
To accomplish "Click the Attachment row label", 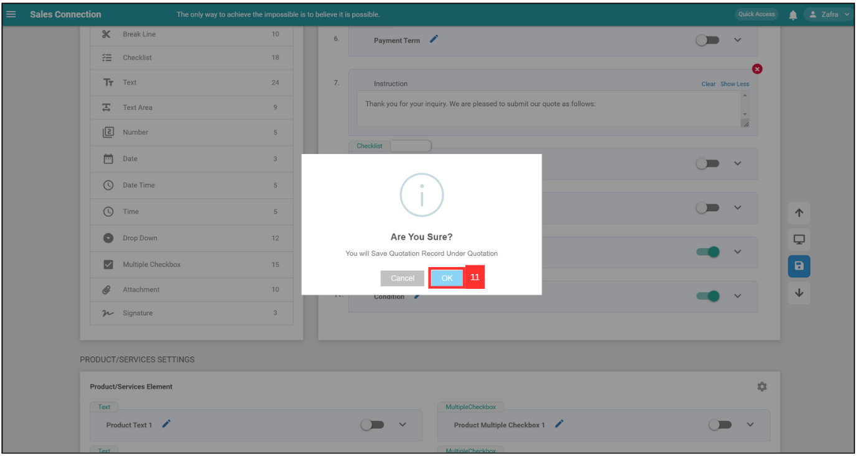I will pyautogui.click(x=141, y=290).
